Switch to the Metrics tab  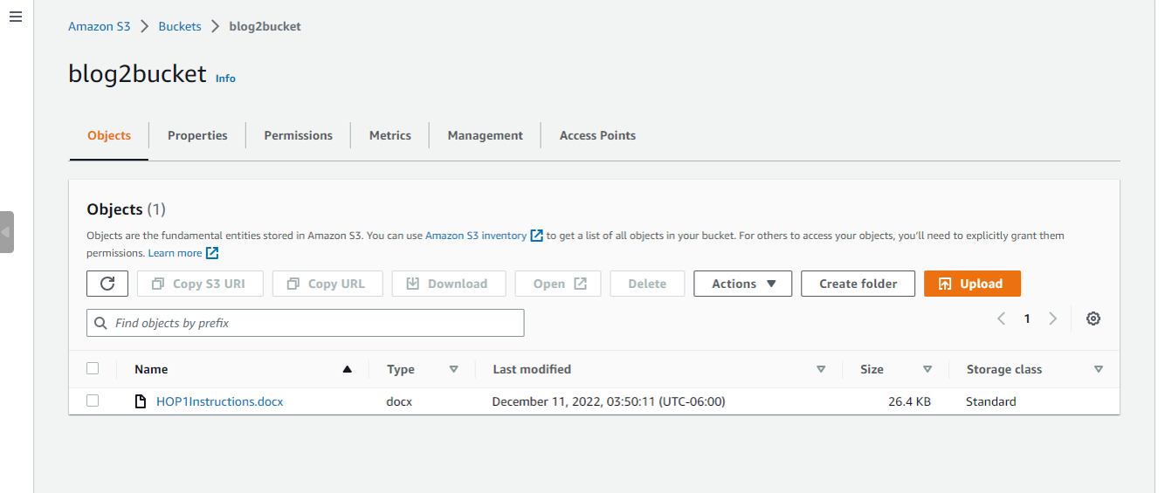[x=390, y=135]
